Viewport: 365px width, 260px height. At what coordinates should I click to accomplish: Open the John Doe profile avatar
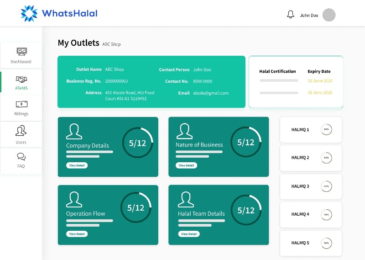click(x=329, y=15)
